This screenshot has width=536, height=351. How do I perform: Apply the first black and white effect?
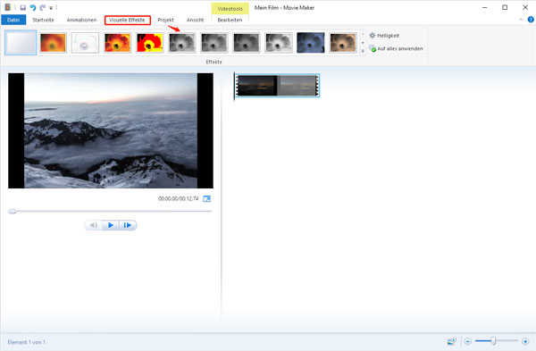pos(182,43)
